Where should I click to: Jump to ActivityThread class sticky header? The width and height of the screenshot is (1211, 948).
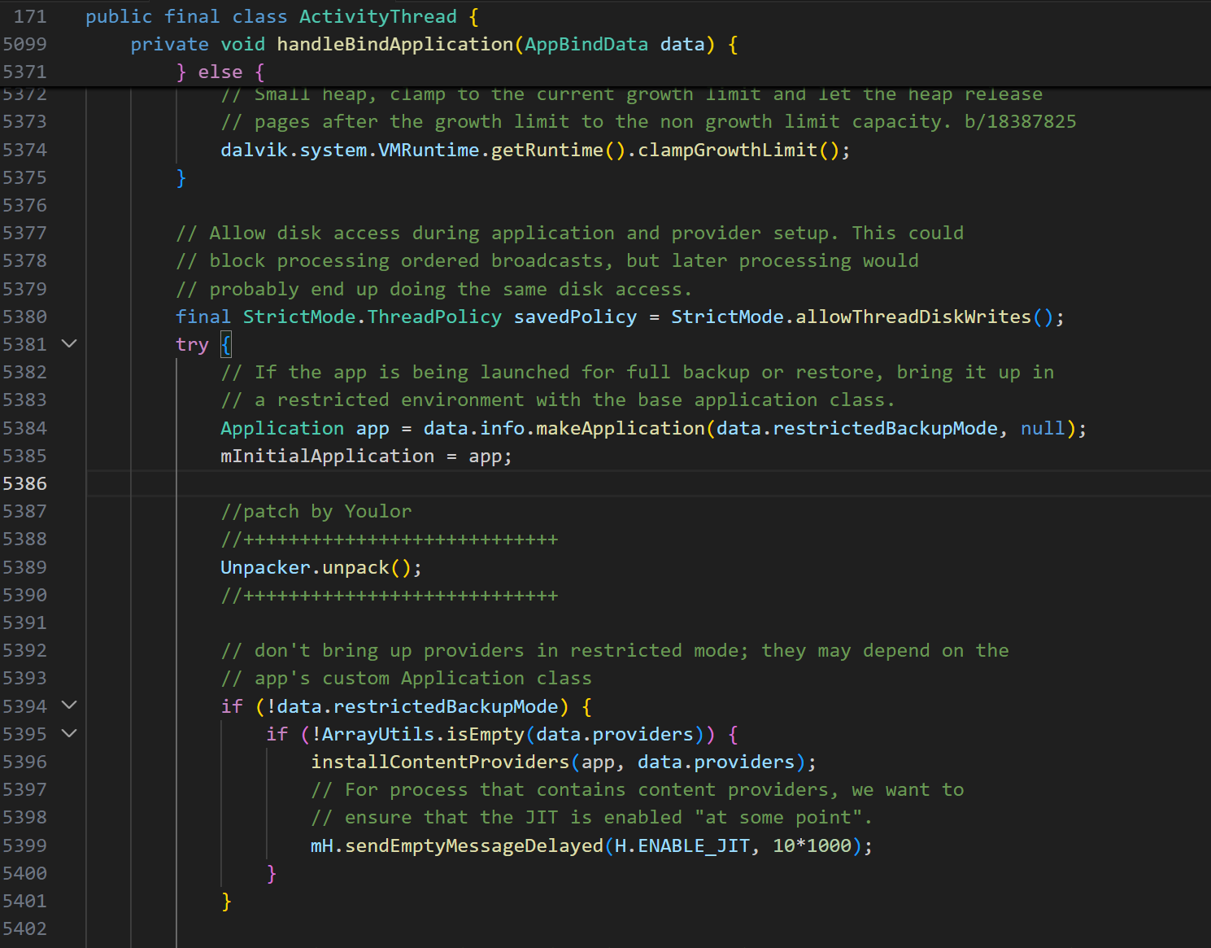pyautogui.click(x=377, y=16)
